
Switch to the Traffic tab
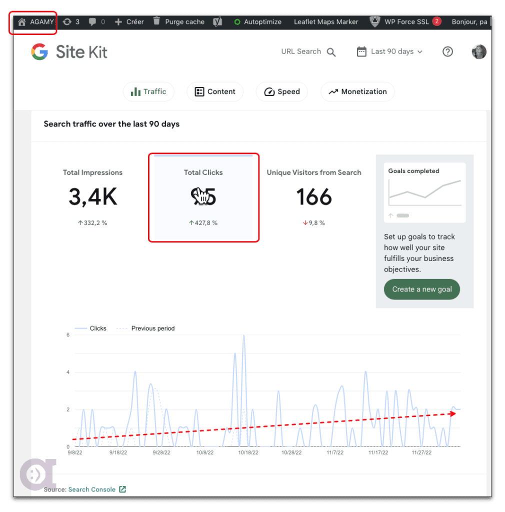148,91
